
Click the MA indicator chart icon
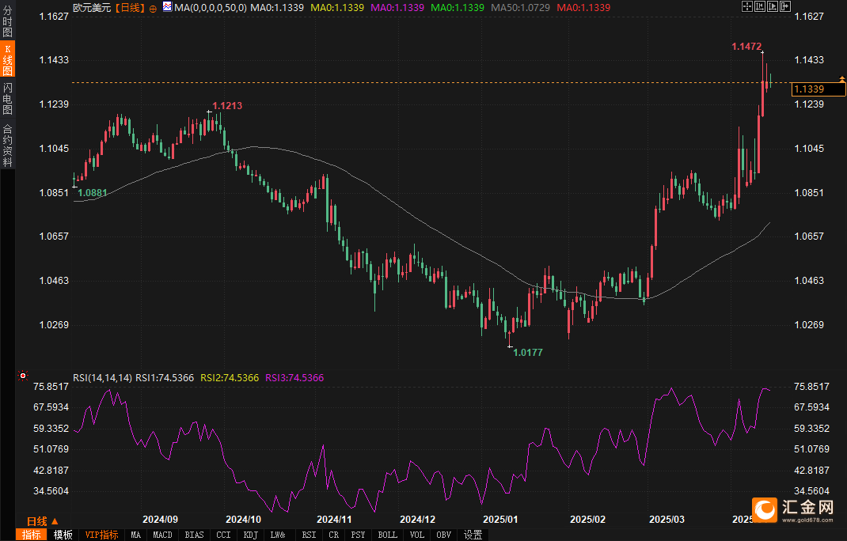point(168,7)
